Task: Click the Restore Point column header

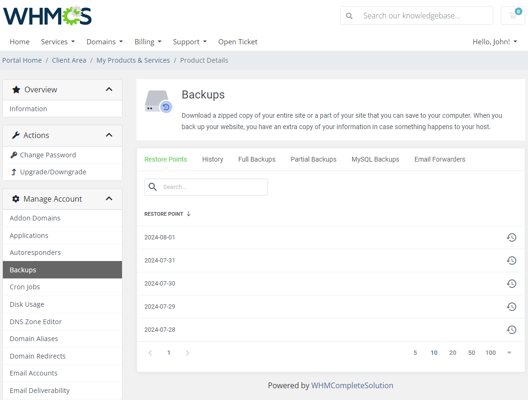Action: pos(163,214)
